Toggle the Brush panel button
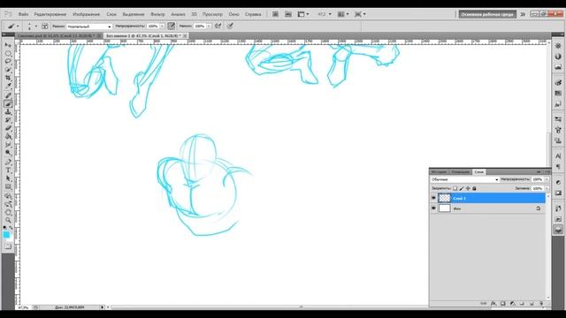Viewport: 566px width, 318px height. 45,26
